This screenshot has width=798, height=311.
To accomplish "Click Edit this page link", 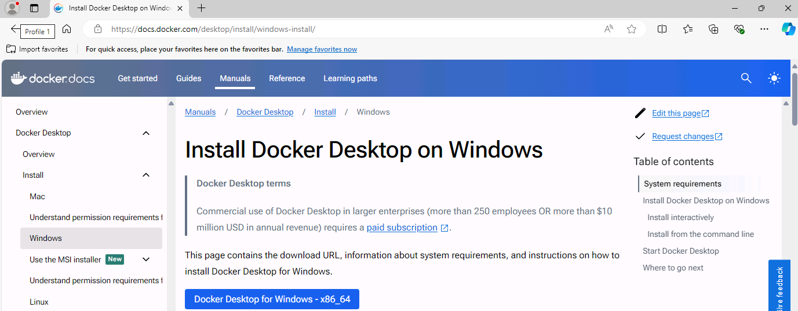I will 676,113.
